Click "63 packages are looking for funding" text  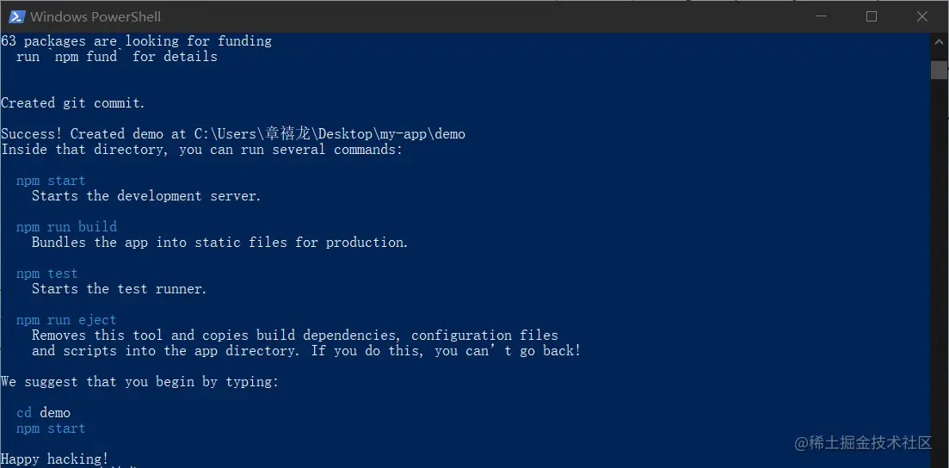point(136,41)
